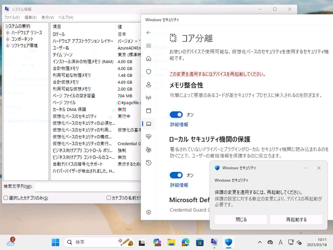Toggle ローカル セキュリティ機関の保護 switch
333x250 pixels.
(x=176, y=175)
